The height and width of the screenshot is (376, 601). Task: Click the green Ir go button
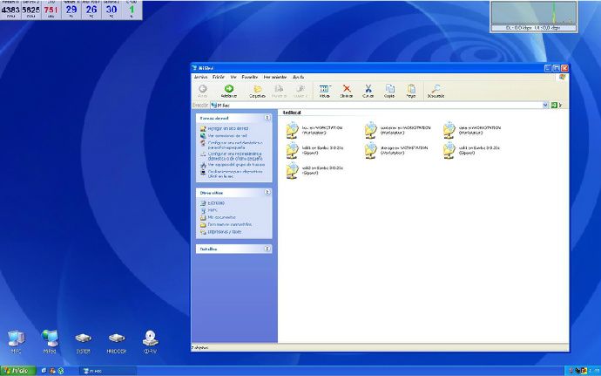click(557, 106)
